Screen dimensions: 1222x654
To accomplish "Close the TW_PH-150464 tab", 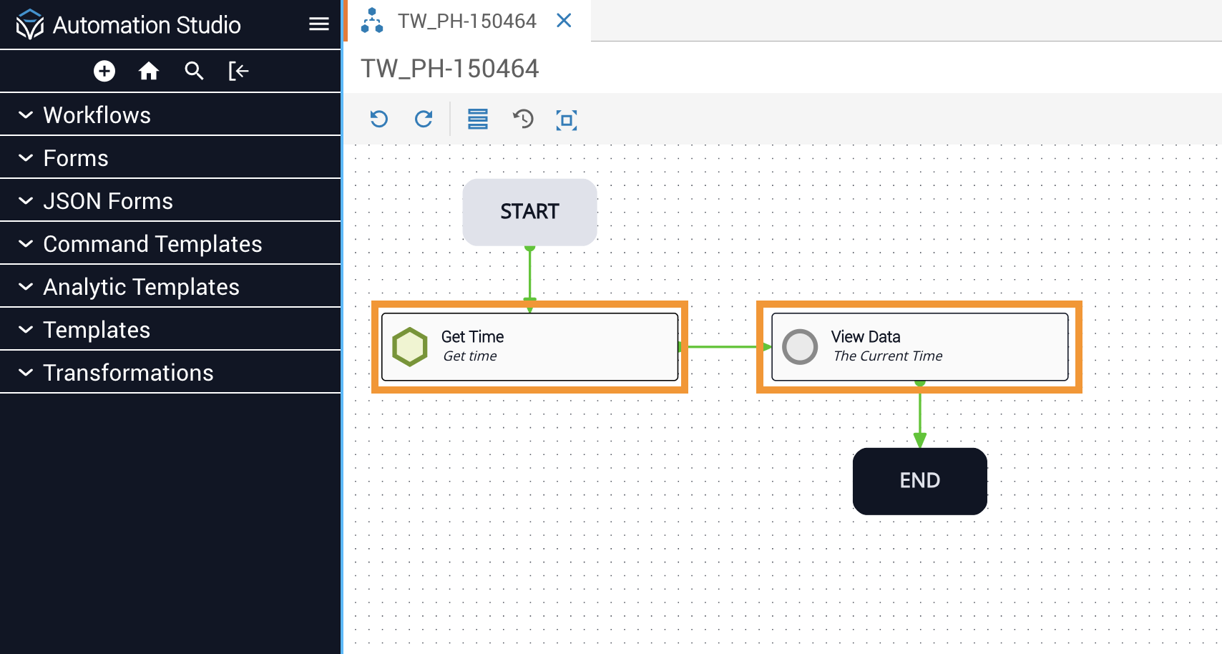I will [564, 21].
